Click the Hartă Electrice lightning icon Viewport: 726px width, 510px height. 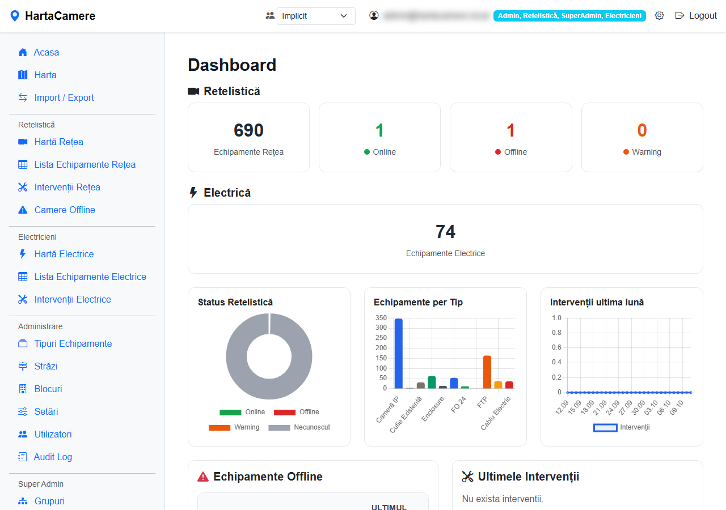tap(23, 254)
